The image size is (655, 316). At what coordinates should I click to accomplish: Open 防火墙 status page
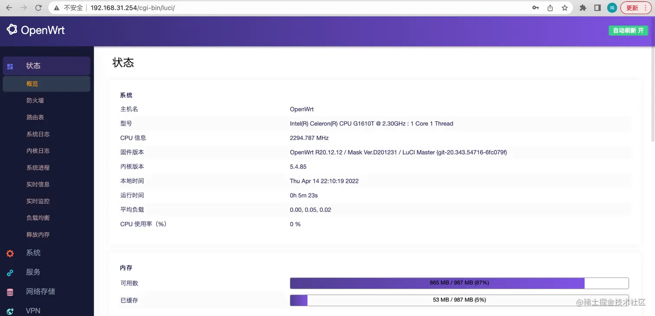point(35,101)
